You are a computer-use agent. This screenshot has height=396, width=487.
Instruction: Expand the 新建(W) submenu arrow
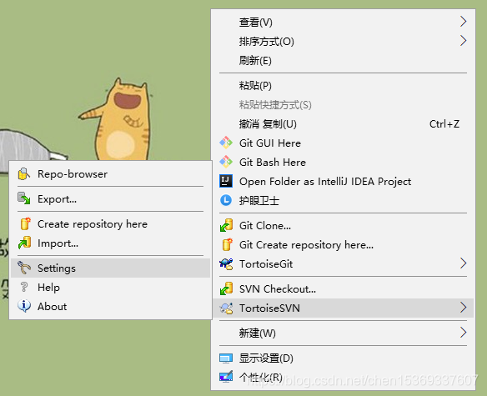[x=463, y=333]
